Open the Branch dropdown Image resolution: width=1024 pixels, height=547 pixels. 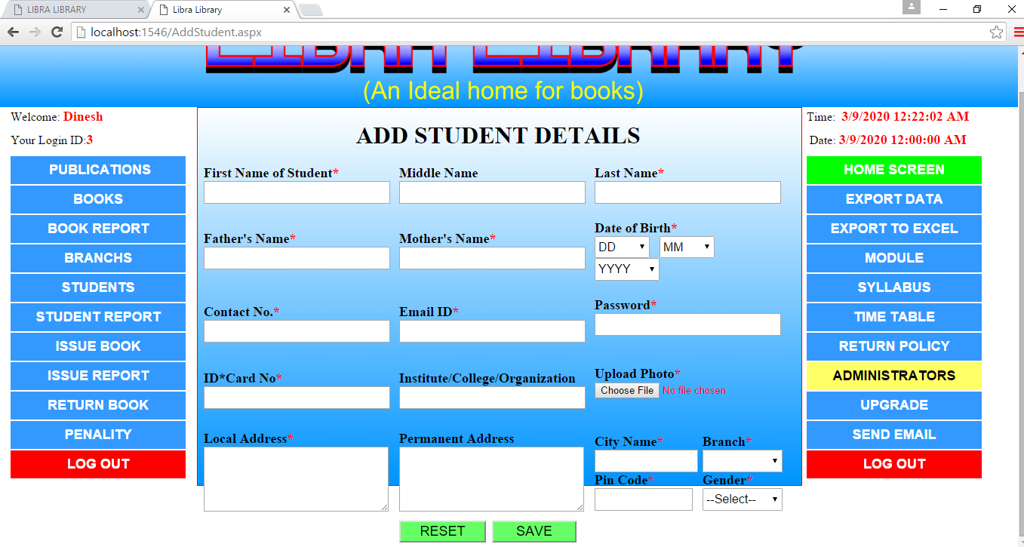pos(742,461)
